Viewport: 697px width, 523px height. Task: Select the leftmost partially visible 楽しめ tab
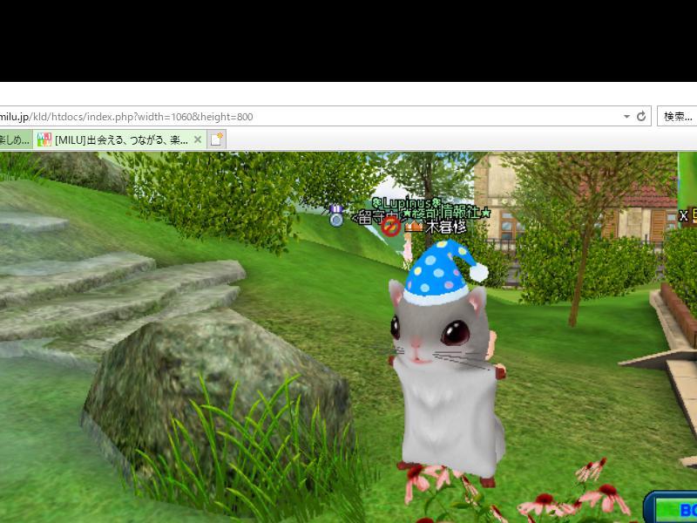(15, 139)
